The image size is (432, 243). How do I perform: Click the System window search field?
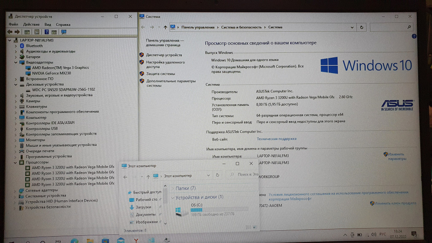coord(391,27)
